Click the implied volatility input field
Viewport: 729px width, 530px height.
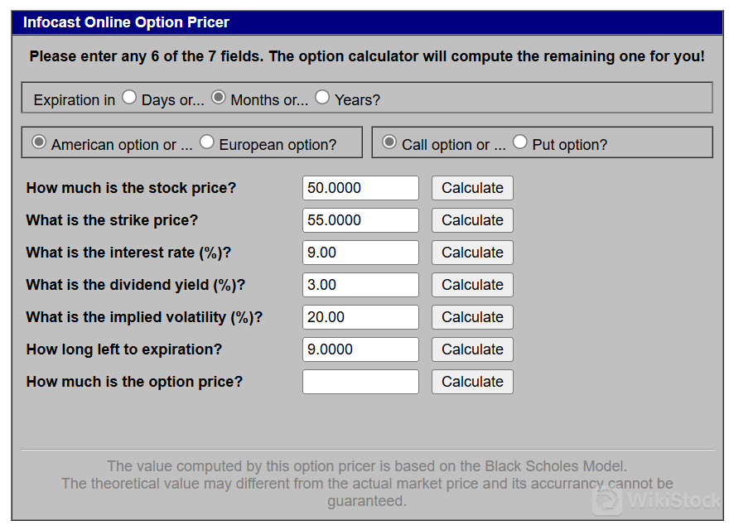click(x=360, y=317)
